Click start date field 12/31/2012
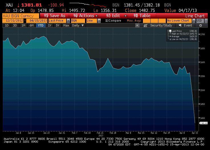The image size is (210, 150). coord(13,21)
